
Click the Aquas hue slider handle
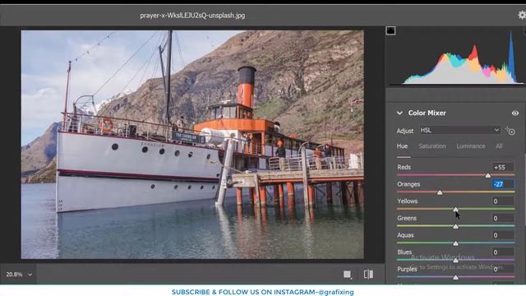[x=455, y=243]
